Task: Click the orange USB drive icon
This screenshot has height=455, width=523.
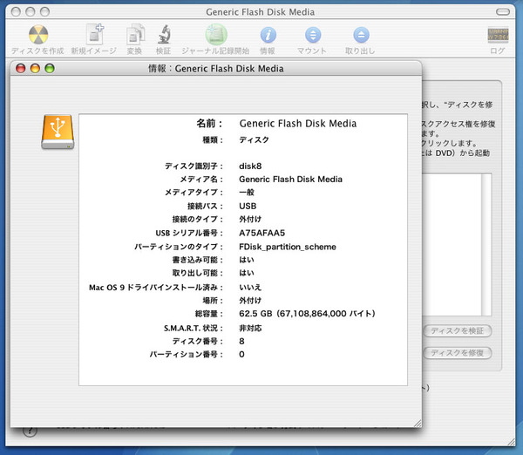Action: [57, 130]
